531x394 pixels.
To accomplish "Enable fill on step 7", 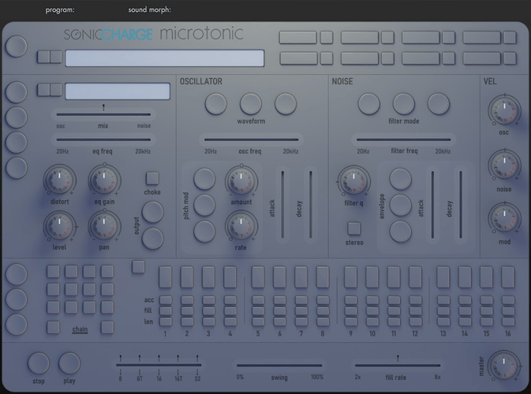I will (301, 310).
